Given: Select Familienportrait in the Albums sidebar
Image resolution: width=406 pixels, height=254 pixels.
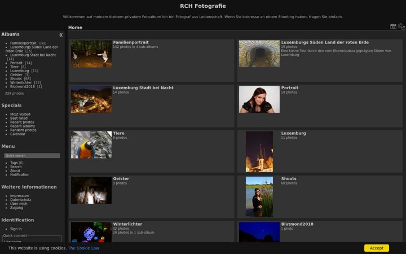Looking at the screenshot, I should click(x=23, y=43).
